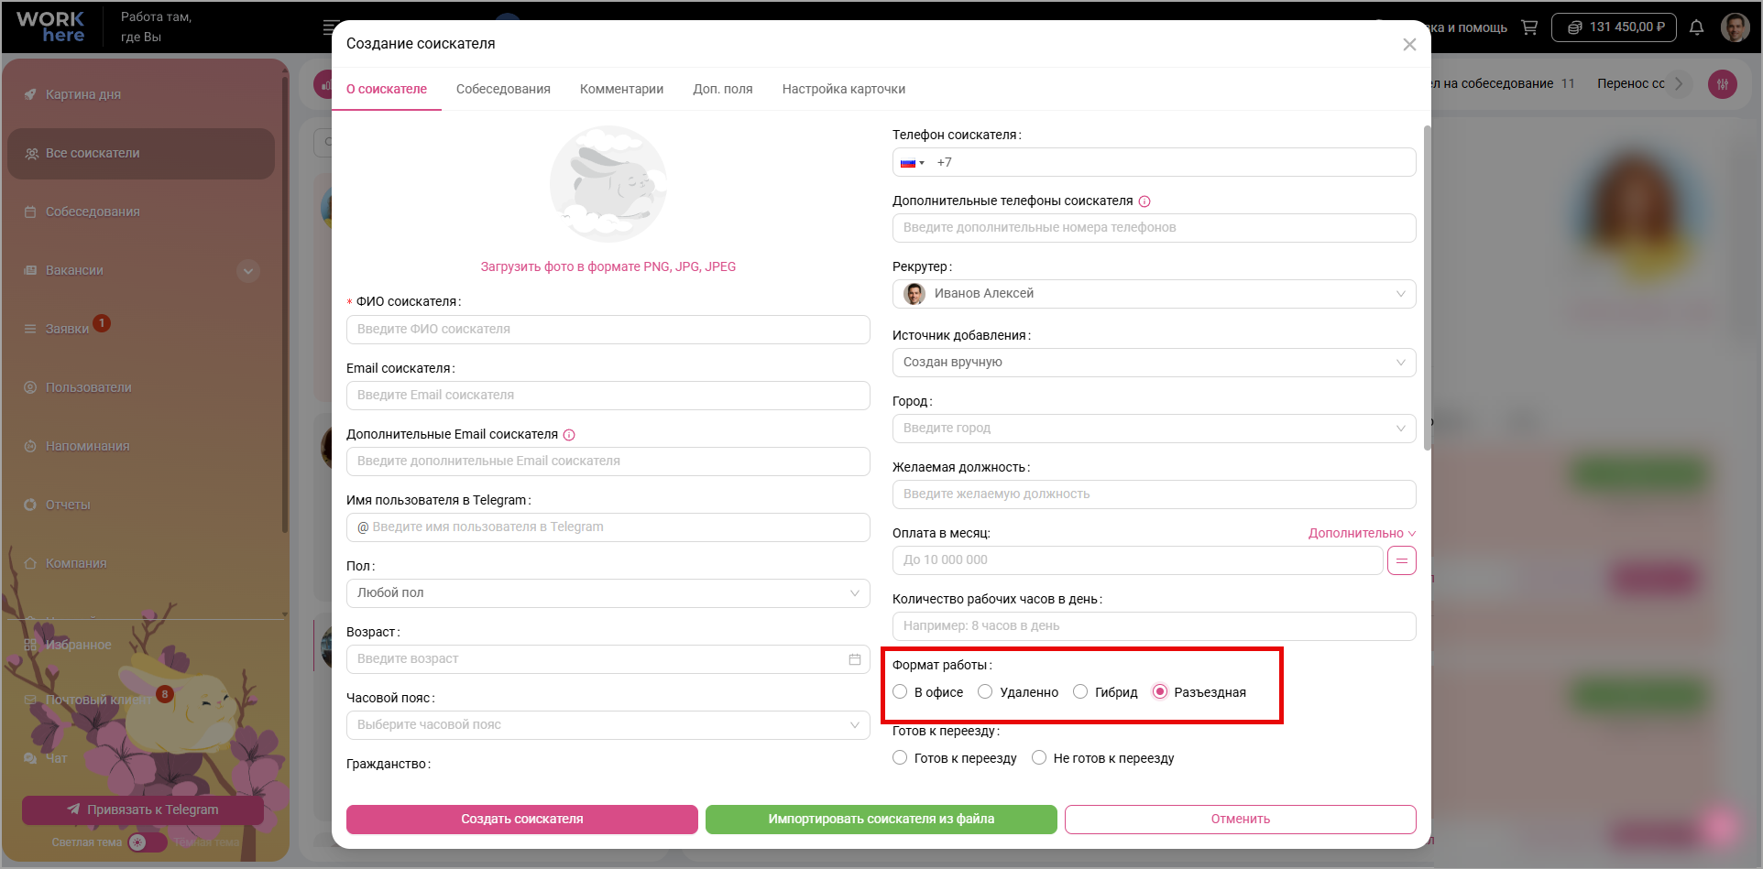Expand the Дополнительно salary options

(x=1362, y=533)
